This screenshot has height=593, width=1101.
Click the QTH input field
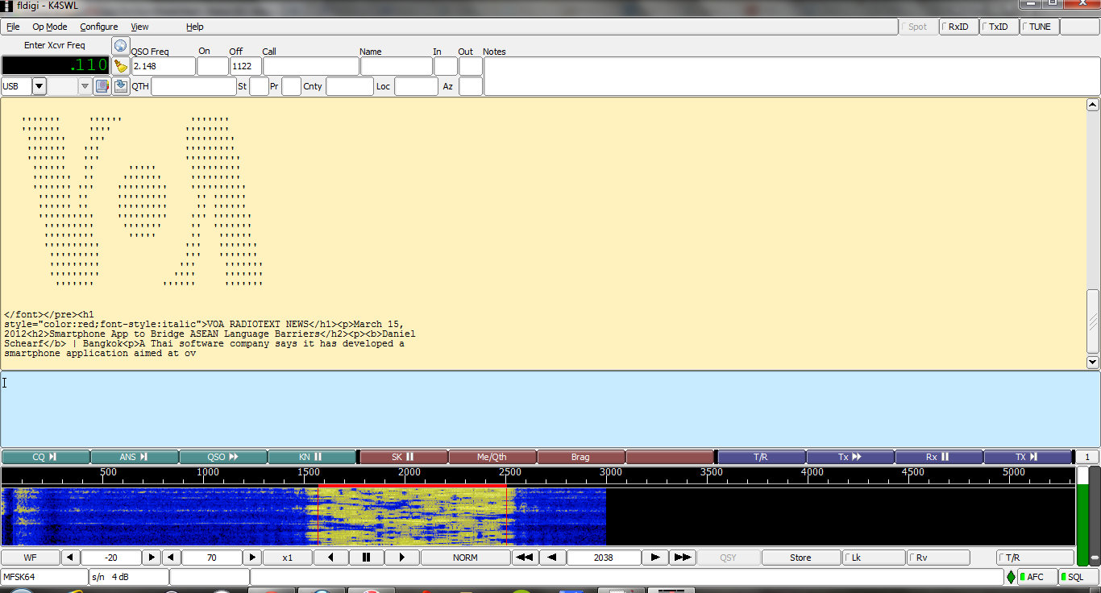[193, 86]
